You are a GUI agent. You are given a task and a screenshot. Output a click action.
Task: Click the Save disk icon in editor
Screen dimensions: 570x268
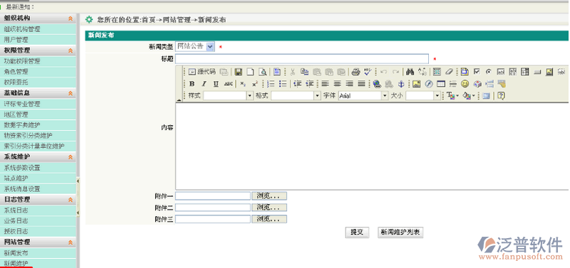238,72
